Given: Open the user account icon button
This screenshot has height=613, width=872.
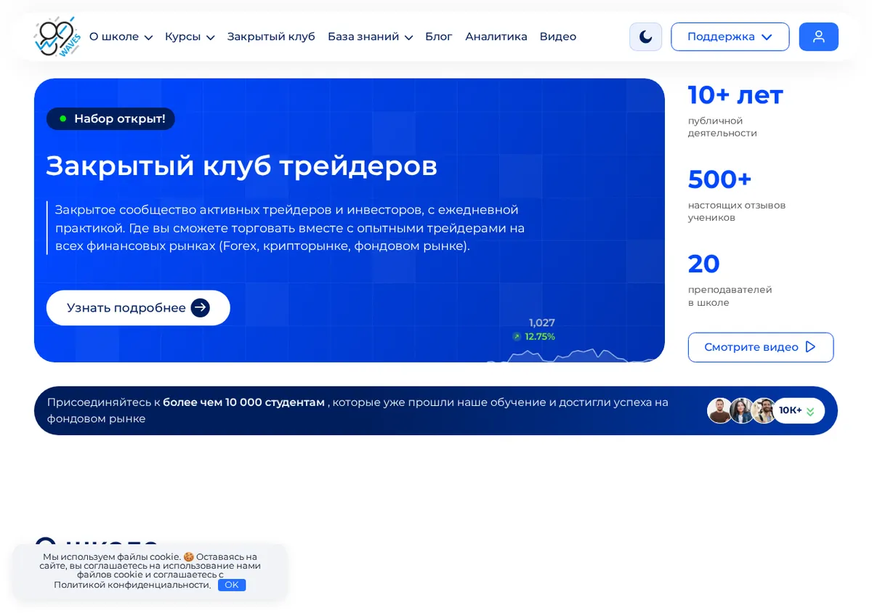Looking at the screenshot, I should click(818, 37).
